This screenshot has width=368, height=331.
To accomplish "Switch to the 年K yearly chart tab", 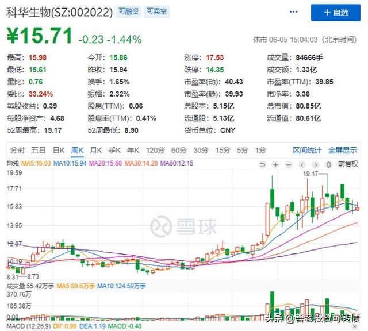I will 133,150.
